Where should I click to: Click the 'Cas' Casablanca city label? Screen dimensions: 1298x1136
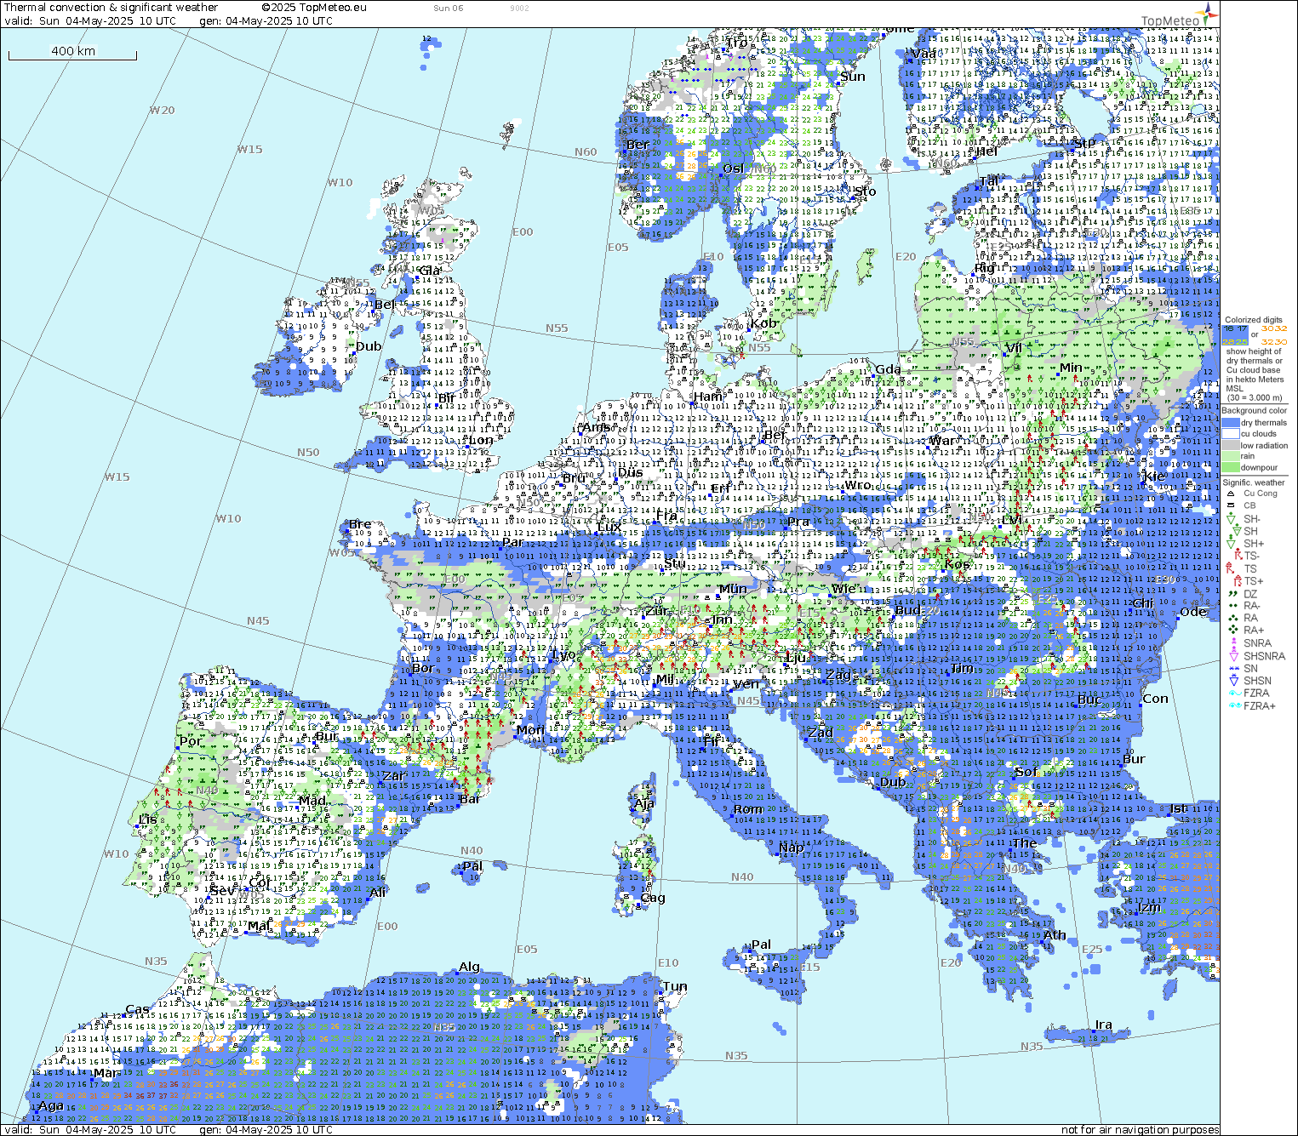coord(137,1010)
